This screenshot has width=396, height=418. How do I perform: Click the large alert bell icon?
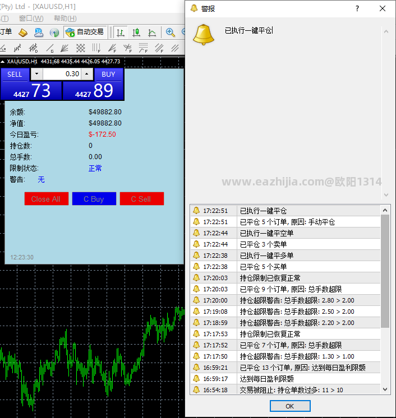204,35
